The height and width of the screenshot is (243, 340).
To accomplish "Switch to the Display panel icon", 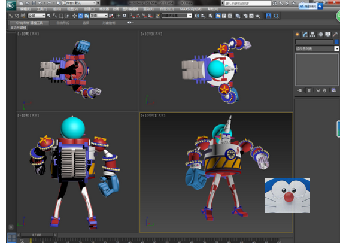I will 328,34.
